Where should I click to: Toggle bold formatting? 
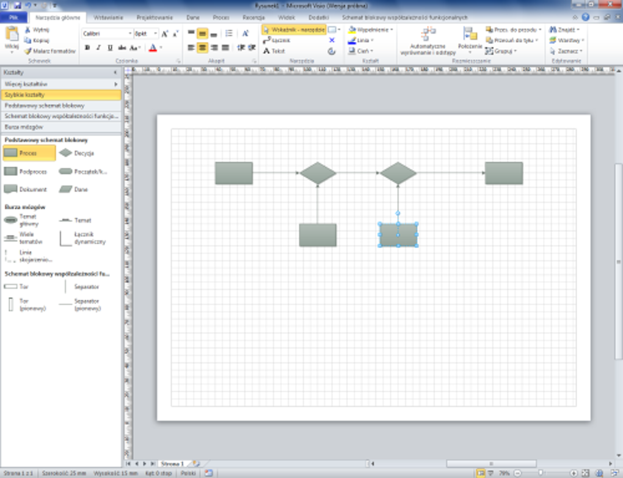tap(87, 48)
